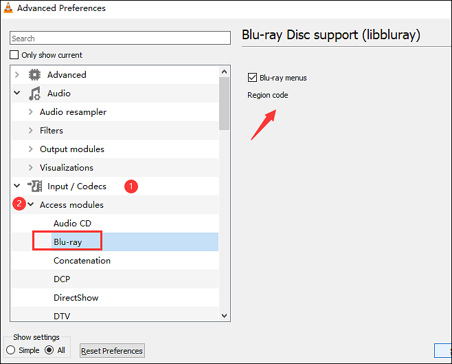Collapse the Audio tree section
This screenshot has height=364, width=452.
coord(16,94)
